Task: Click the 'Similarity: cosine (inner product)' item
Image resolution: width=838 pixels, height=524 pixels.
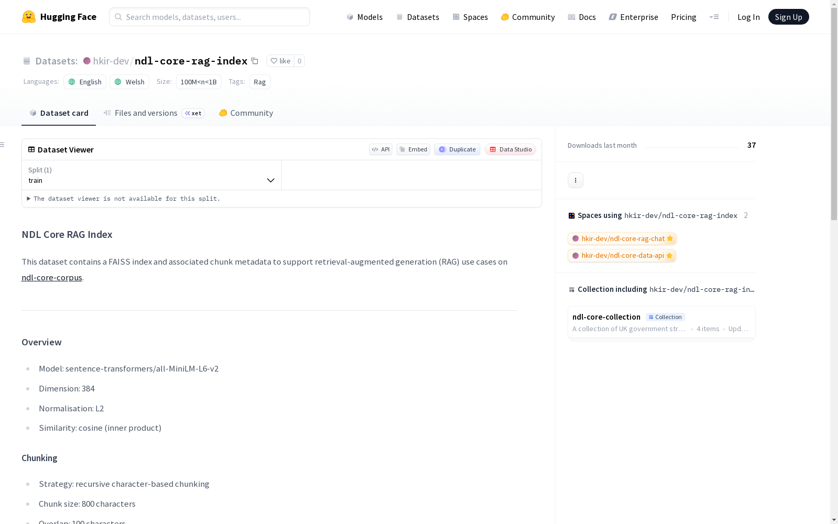Action: 100,428
